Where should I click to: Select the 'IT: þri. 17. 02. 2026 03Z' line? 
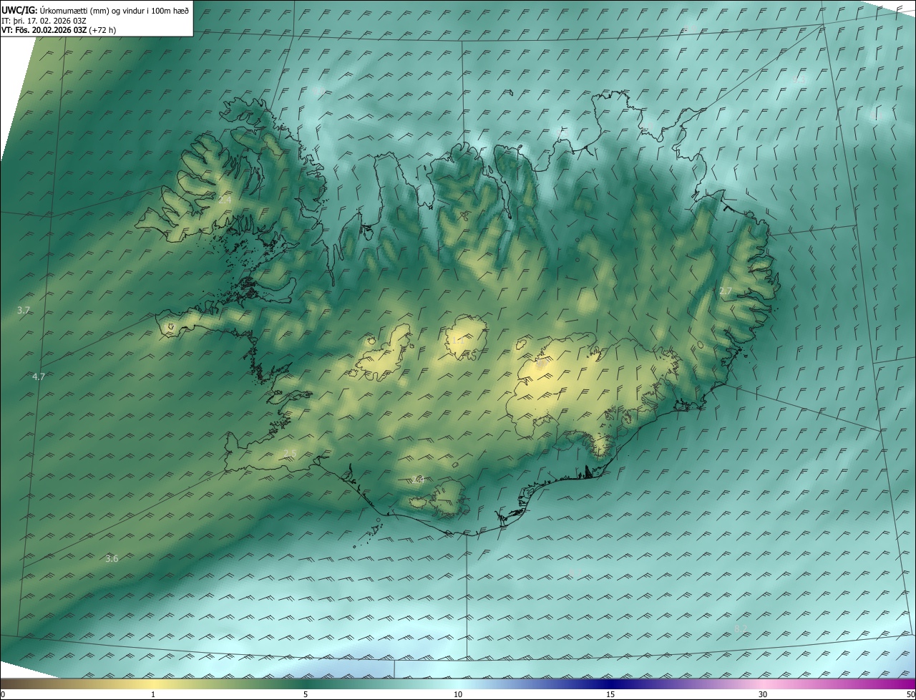44,21
